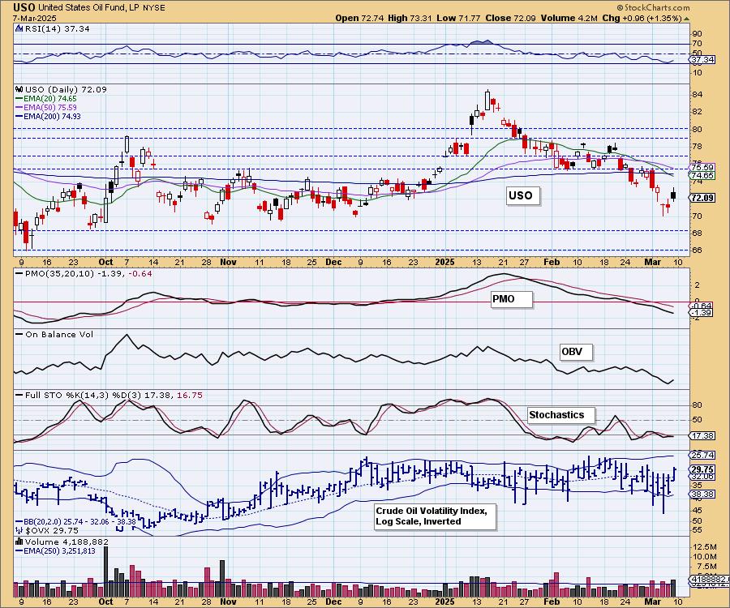
Task: Click the candlestick icon beside USO (Daily)
Action: [19, 89]
